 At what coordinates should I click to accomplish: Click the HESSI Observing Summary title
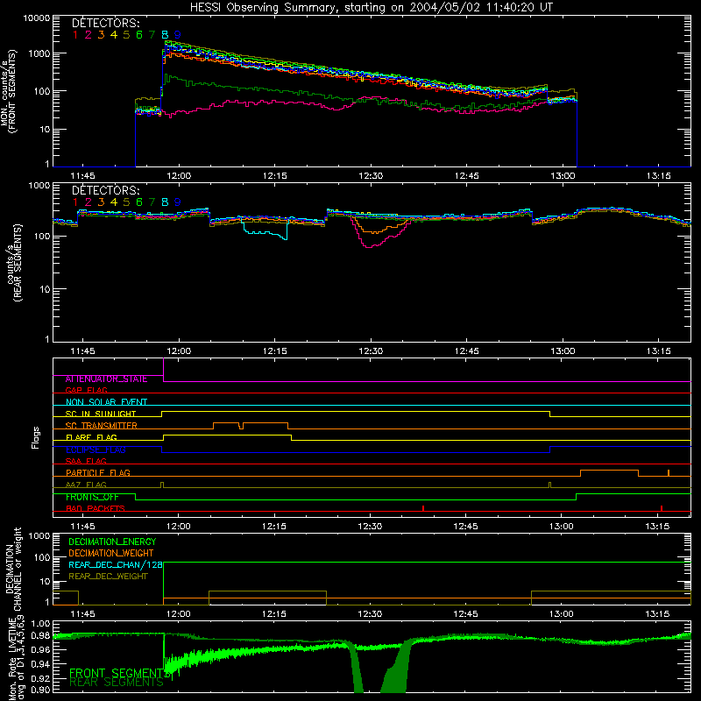[372, 7]
